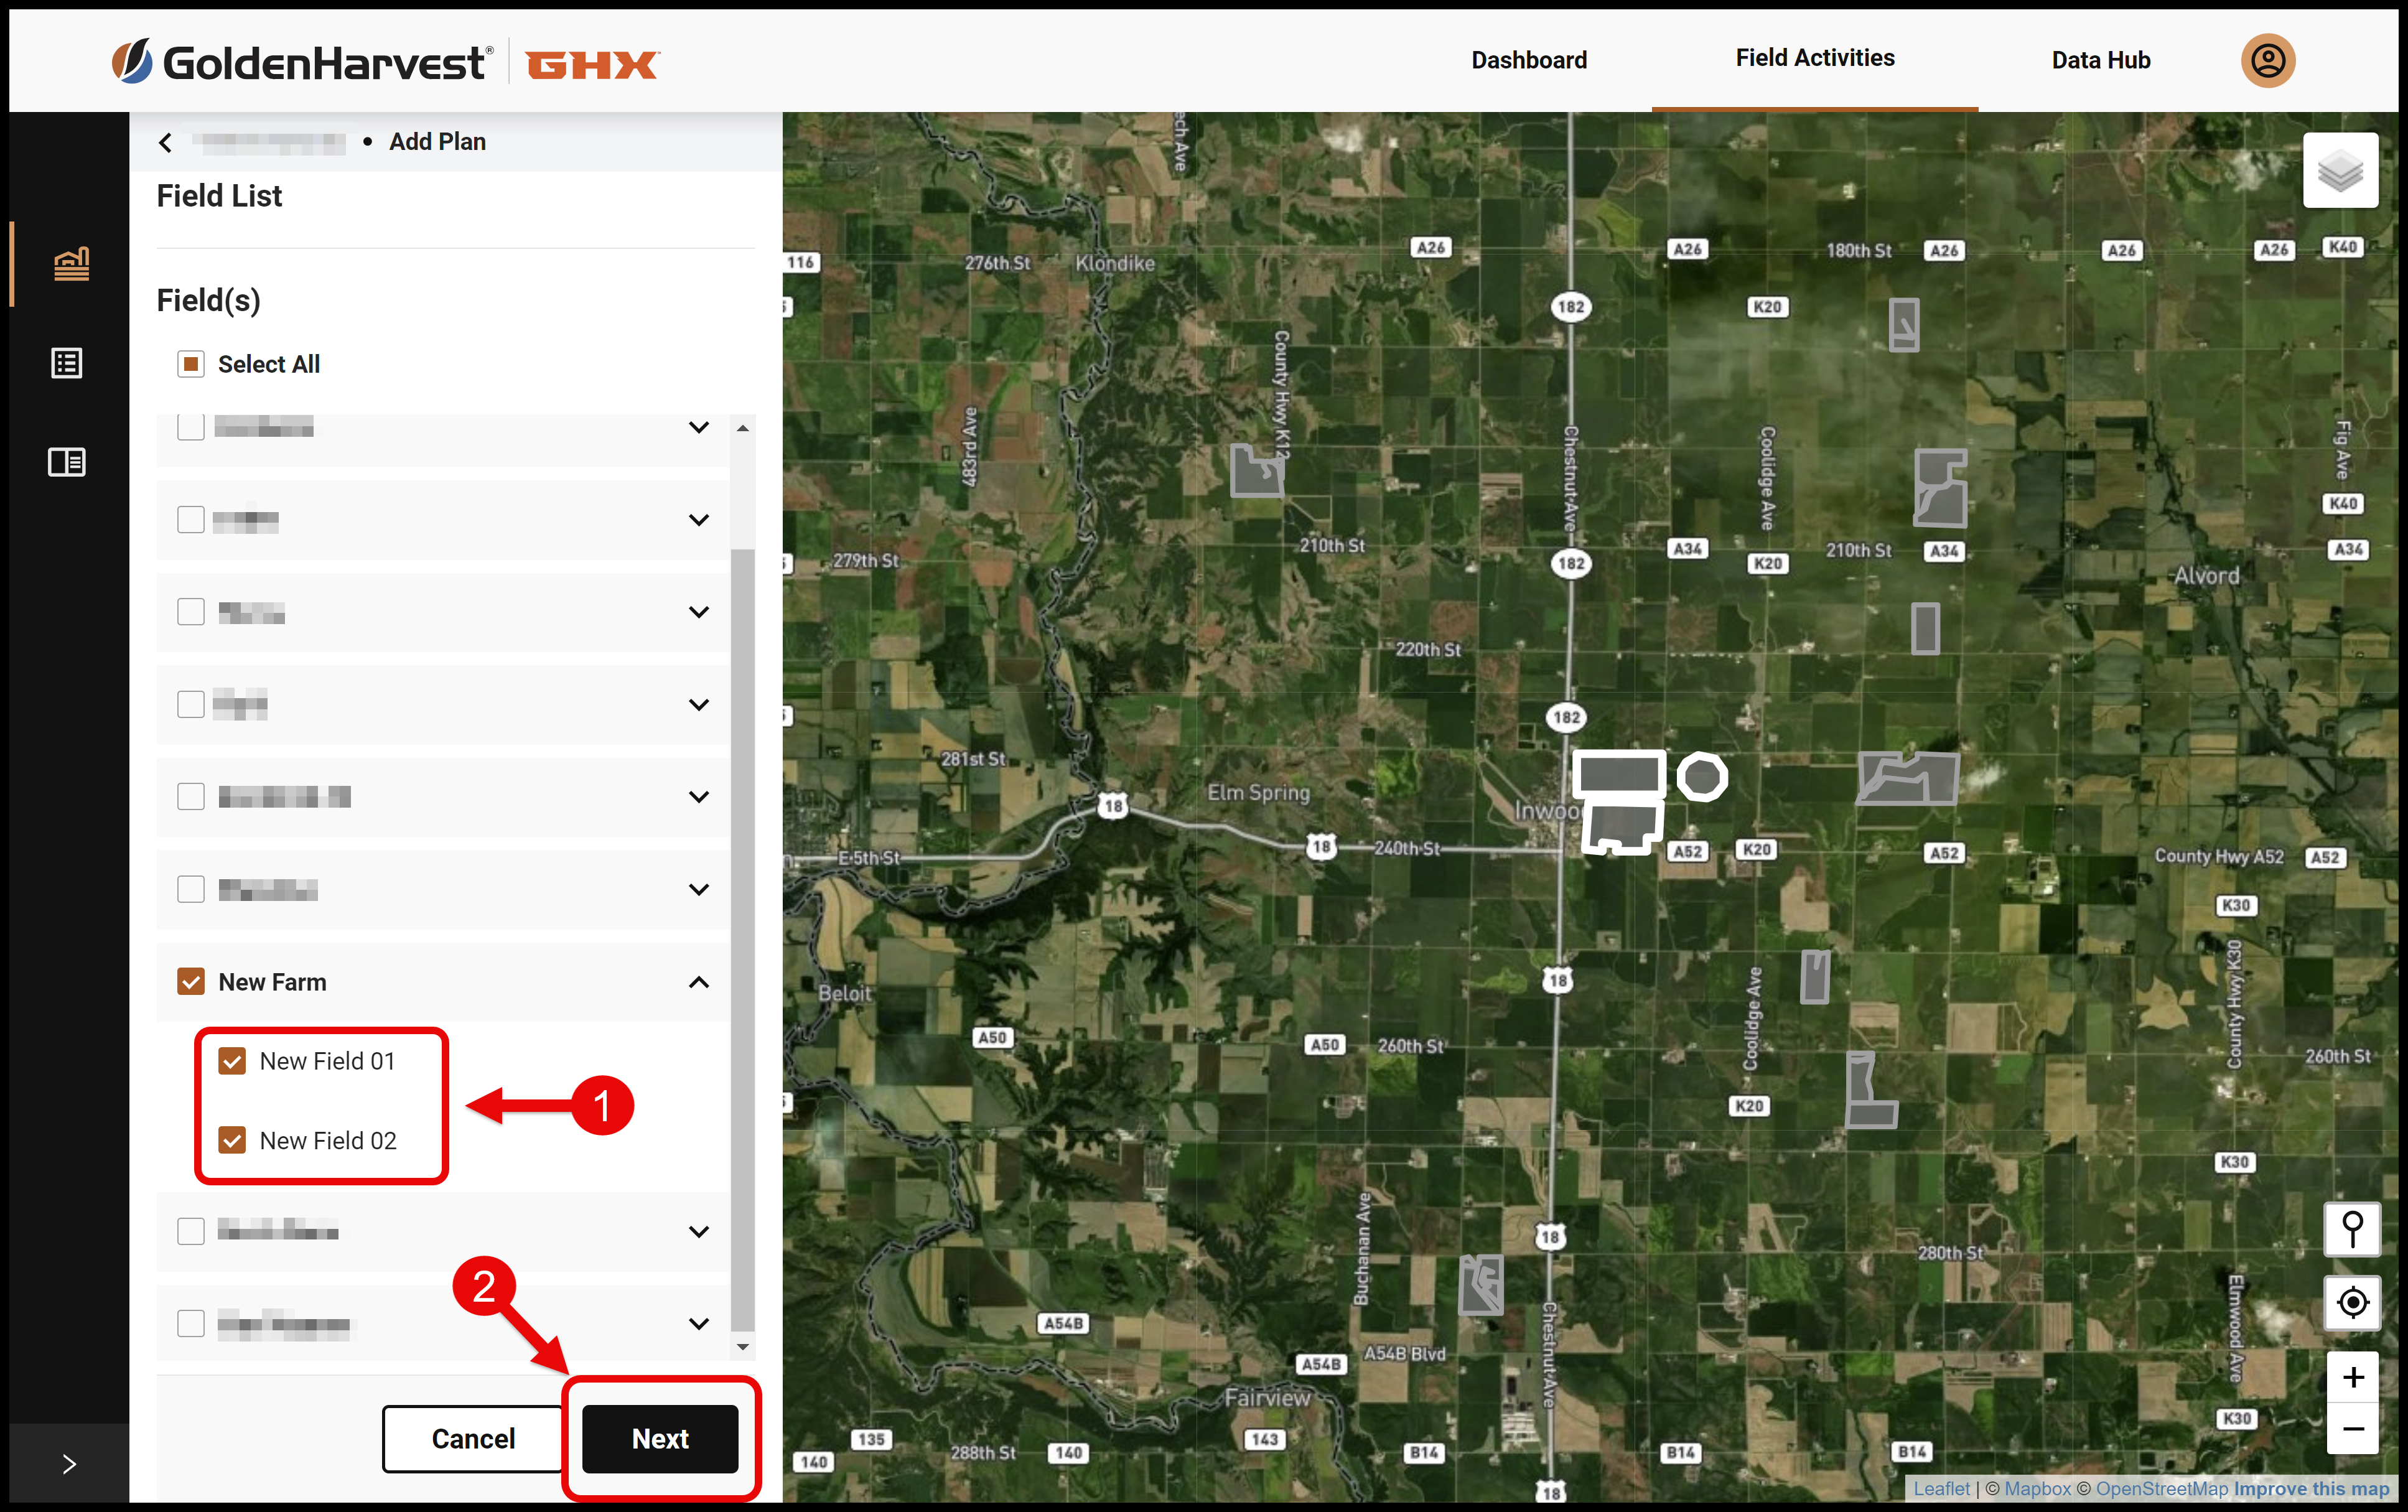Viewport: 2408px width, 1512px height.
Task: Check the last farm checkbox in list
Action: 191,1323
